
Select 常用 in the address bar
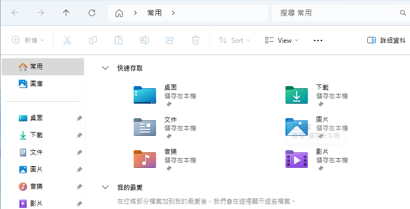point(154,13)
